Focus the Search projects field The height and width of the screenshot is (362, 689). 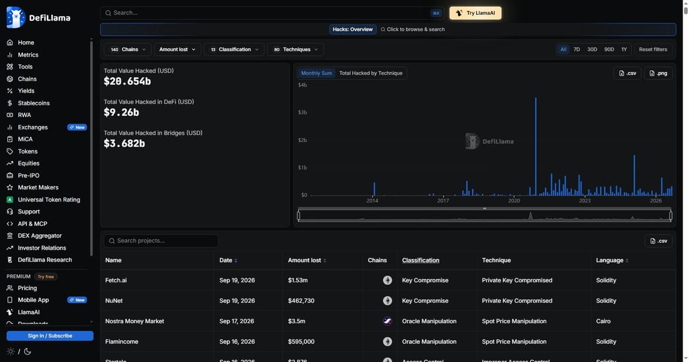161,241
